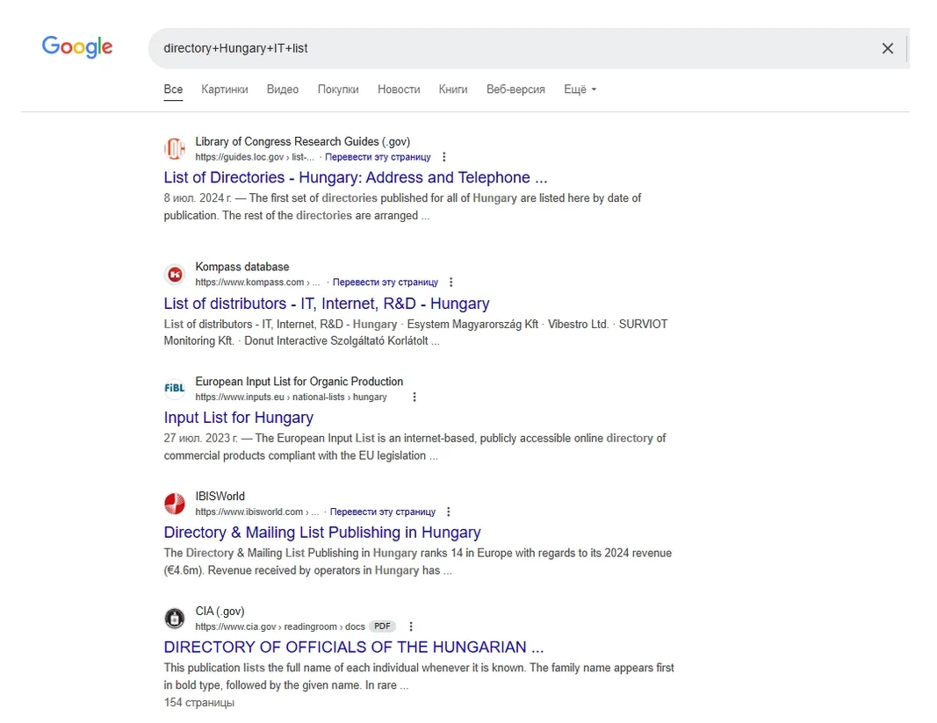Switch to the Новости tab
This screenshot has height=723, width=937.
399,89
